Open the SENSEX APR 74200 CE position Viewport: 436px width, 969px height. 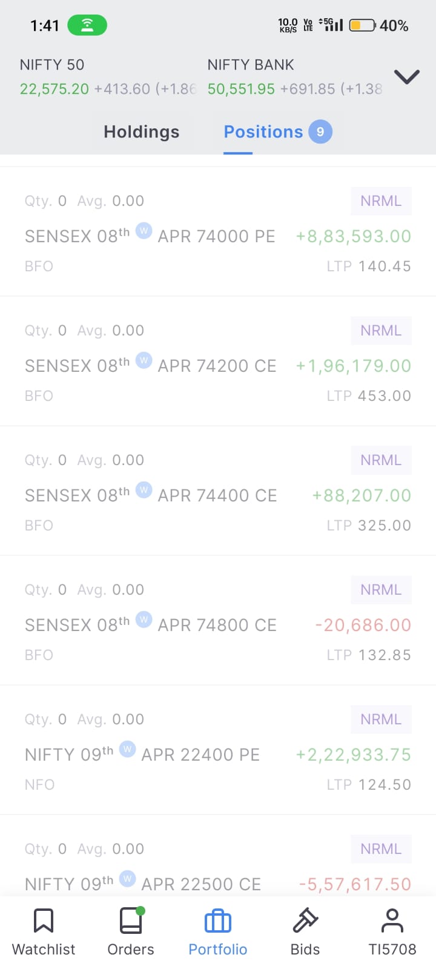[x=151, y=366]
